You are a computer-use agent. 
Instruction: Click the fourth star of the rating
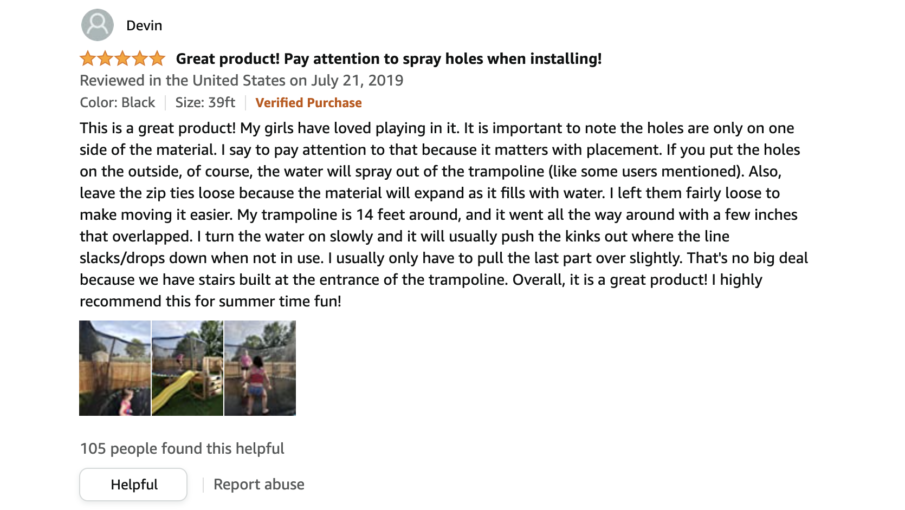140,58
